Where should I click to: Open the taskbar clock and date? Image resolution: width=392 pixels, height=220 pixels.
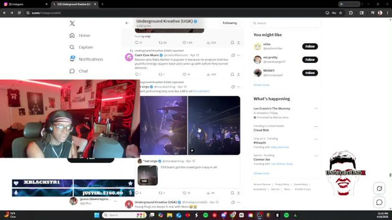coord(382,215)
